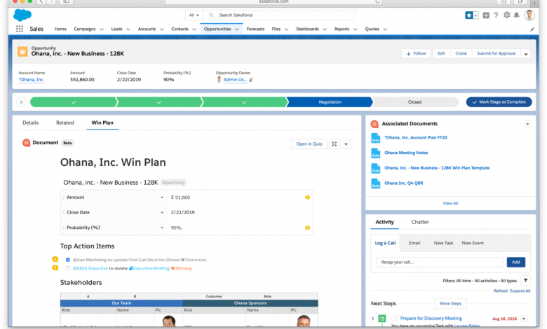The height and width of the screenshot is (329, 547).
Task: Click the Recap your call input
Action: 439,262
